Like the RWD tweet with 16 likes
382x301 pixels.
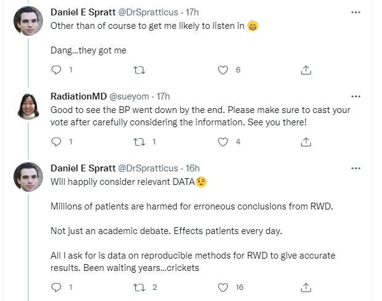tap(223, 287)
